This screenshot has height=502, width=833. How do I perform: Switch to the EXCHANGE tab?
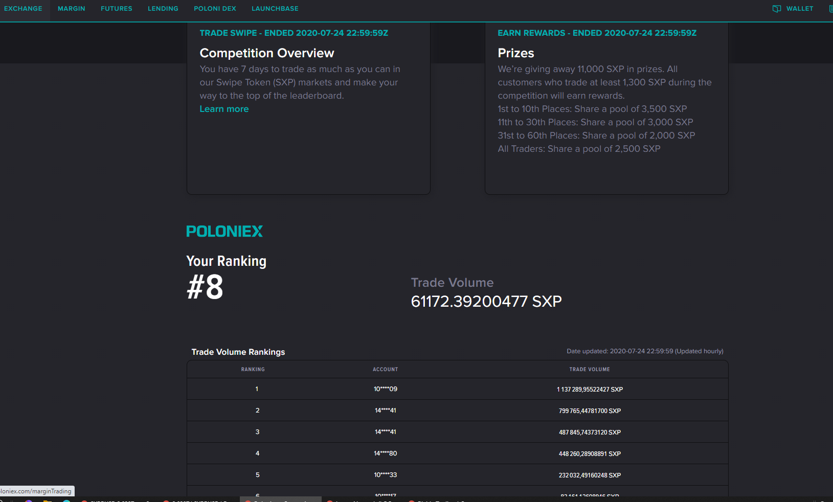[x=23, y=8]
